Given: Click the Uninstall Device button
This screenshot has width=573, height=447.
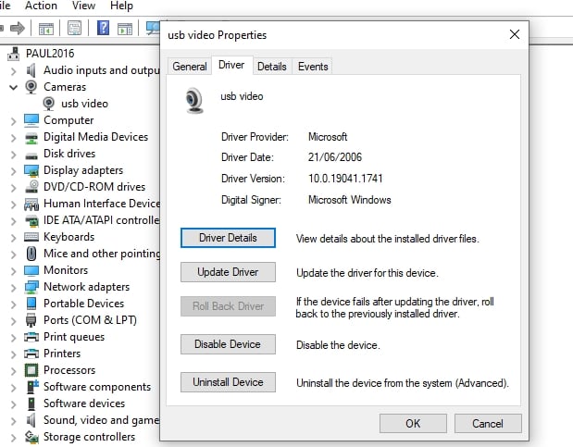Looking at the screenshot, I should (228, 382).
